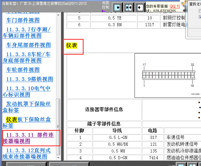Open the 11.3.3.9搭铁视图 link
Image resolution: width=201 pixels, height=166 pixels.
(x=30, y=79)
